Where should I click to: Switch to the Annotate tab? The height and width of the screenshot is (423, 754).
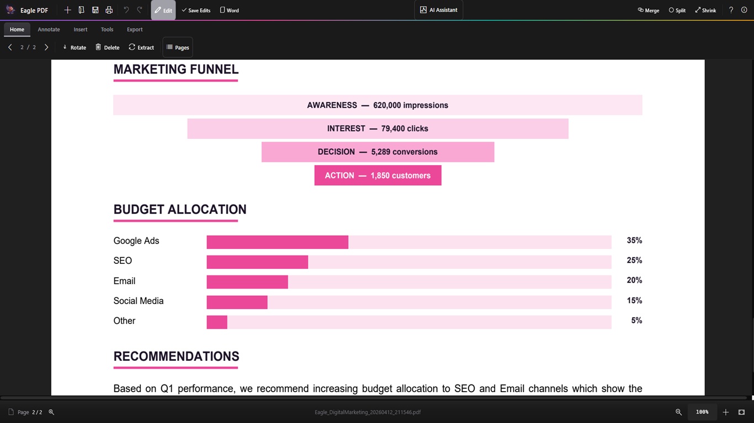(x=49, y=29)
